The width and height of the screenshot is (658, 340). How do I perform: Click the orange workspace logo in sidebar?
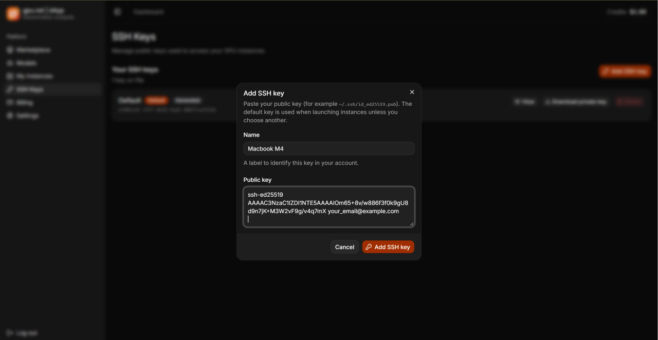pos(13,14)
